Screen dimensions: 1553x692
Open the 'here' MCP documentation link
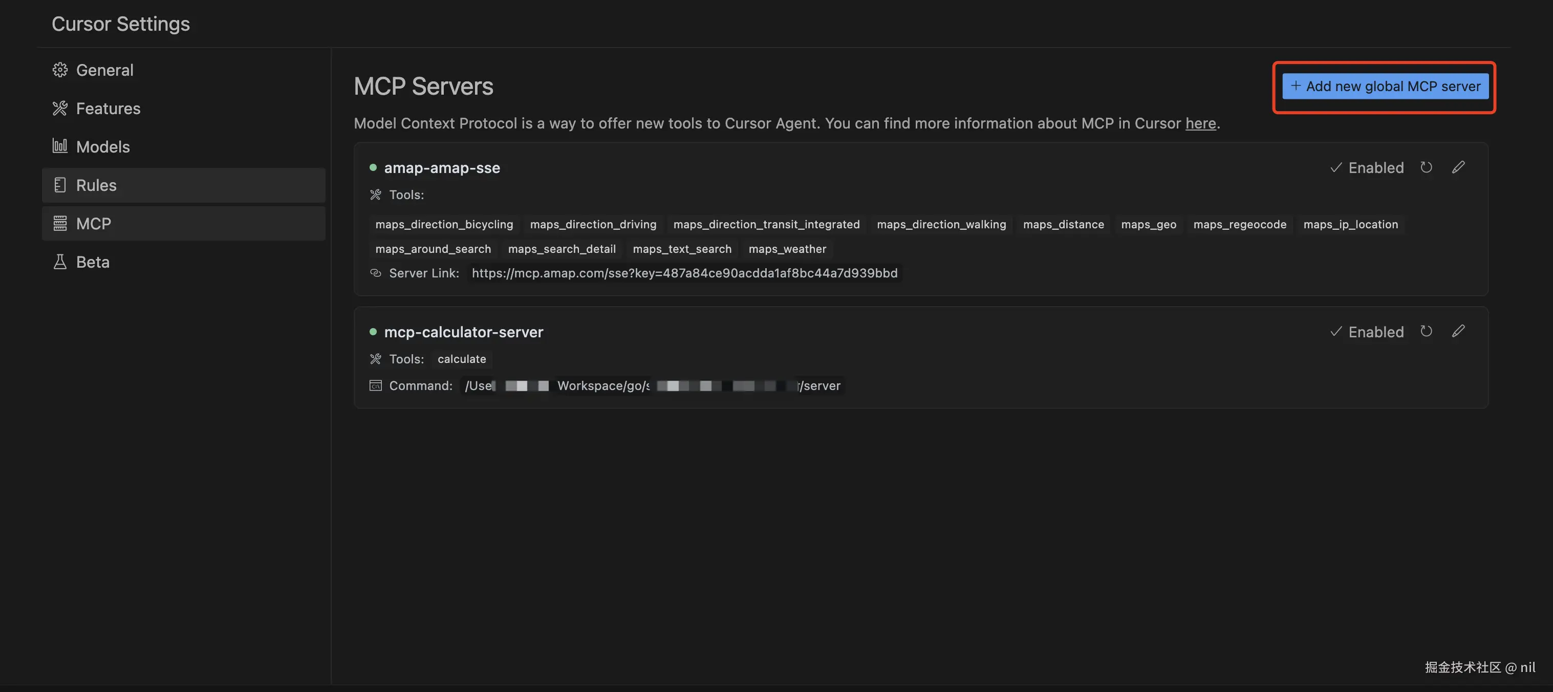pos(1200,123)
